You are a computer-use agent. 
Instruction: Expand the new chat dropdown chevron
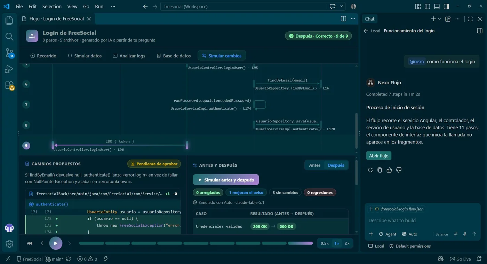[x=439, y=19]
